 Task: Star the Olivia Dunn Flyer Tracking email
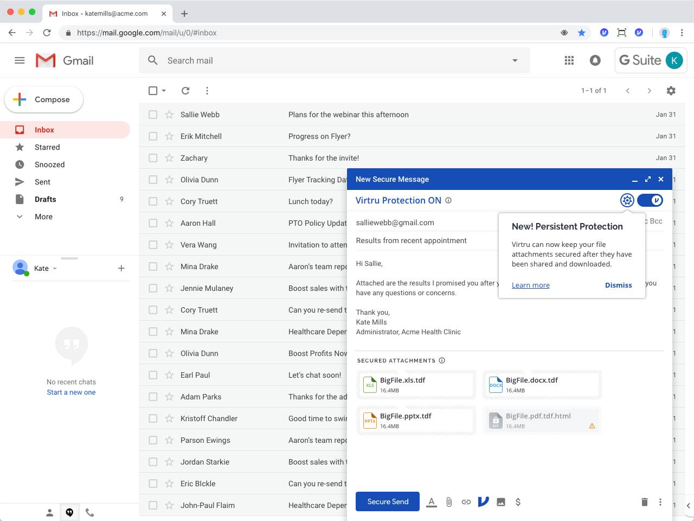(169, 180)
